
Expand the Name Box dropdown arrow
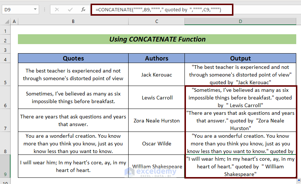pyautogui.click(x=35, y=9)
